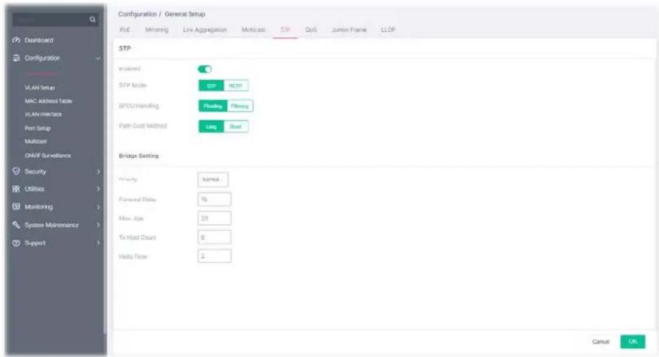Click the Cancel button
Screen dimensions: 659x357
click(601, 342)
